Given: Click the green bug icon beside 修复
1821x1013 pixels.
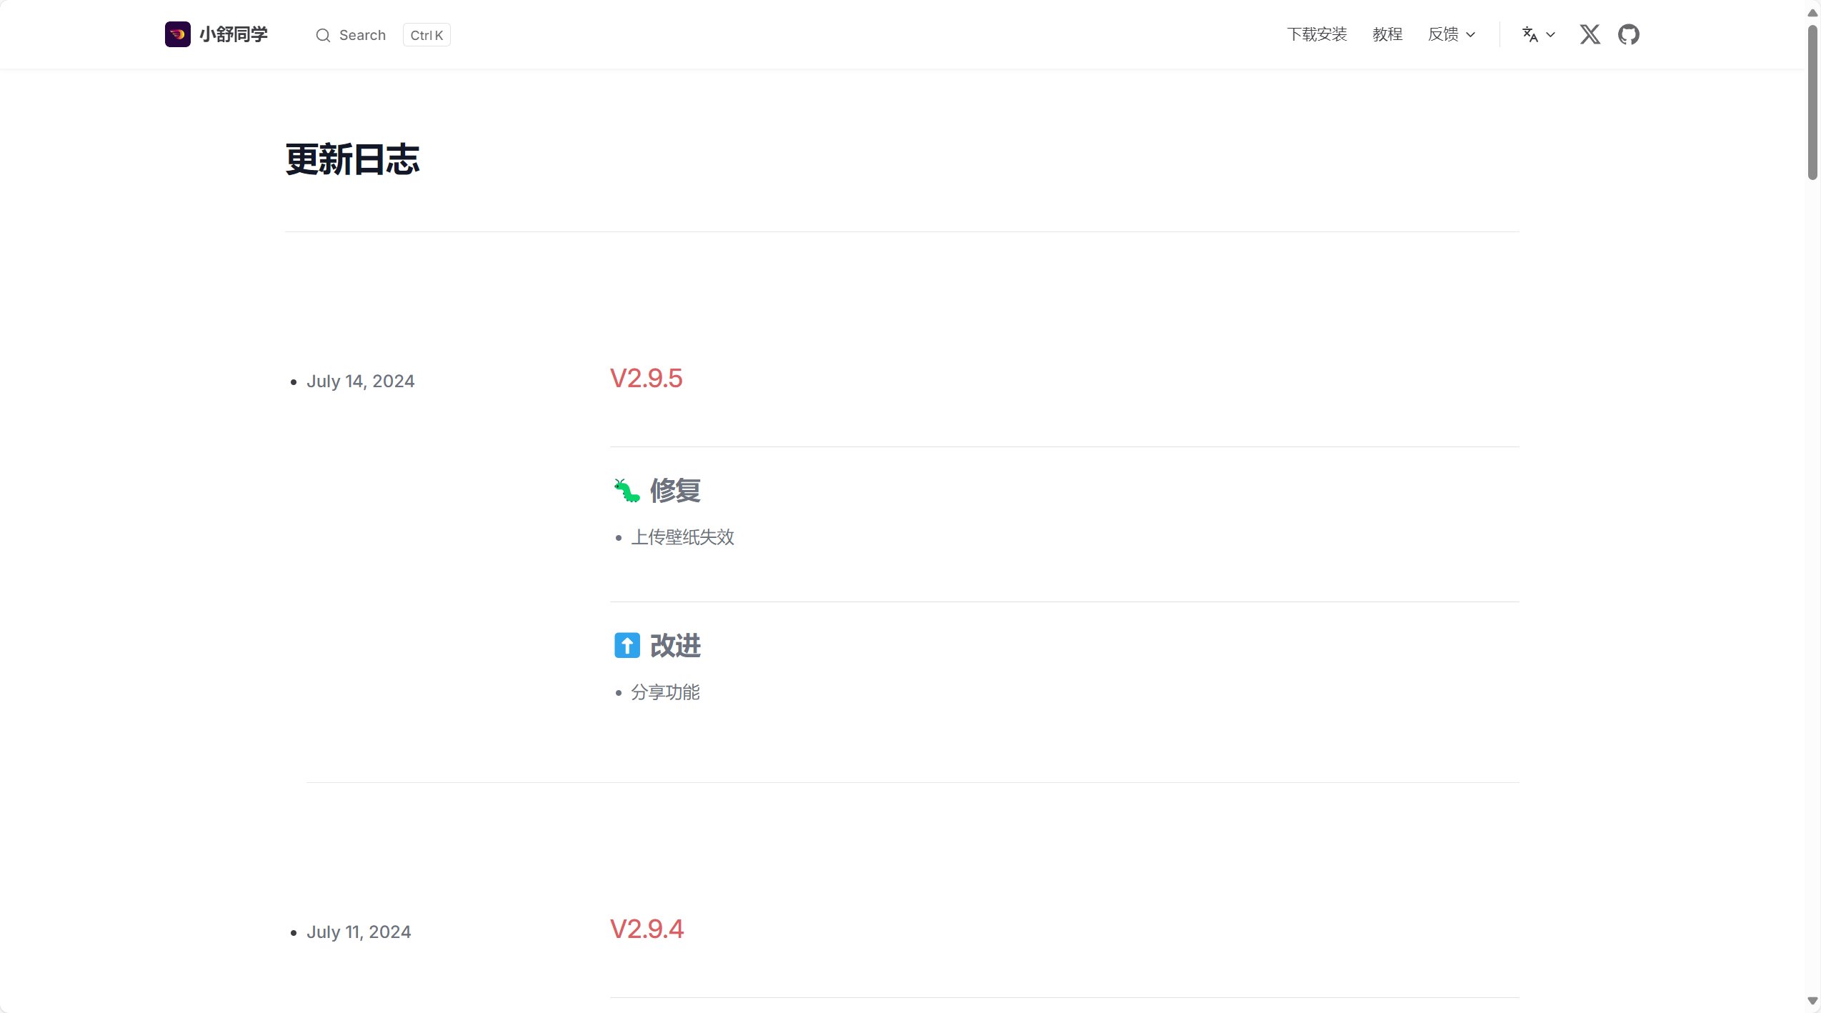Looking at the screenshot, I should tap(627, 491).
